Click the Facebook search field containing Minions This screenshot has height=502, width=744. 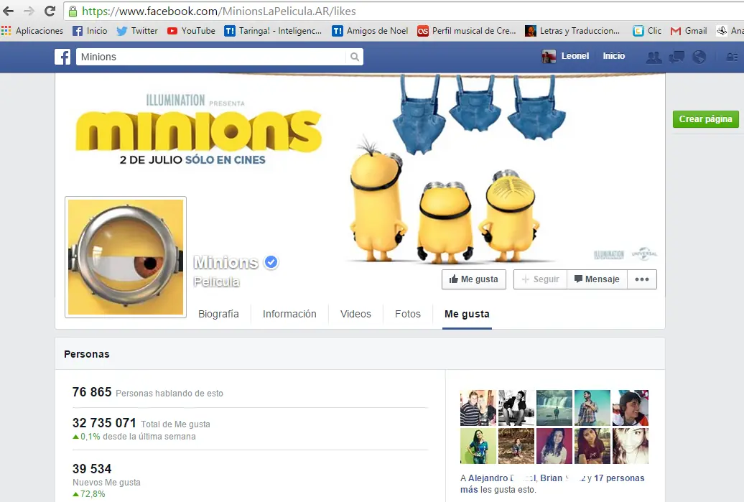point(210,57)
